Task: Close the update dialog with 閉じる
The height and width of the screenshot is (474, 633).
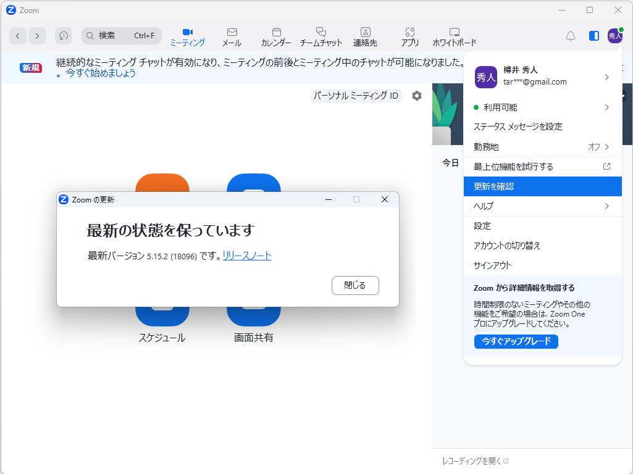Action: point(355,285)
